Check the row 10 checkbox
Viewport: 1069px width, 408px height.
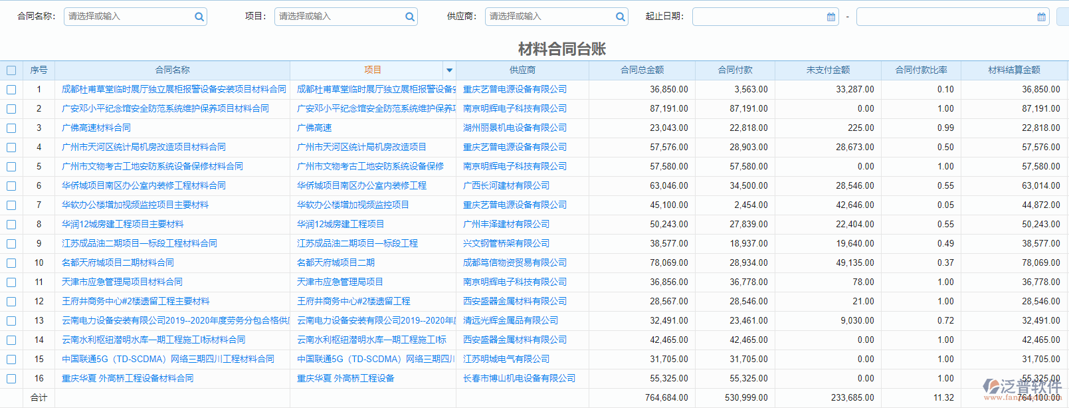click(x=11, y=263)
